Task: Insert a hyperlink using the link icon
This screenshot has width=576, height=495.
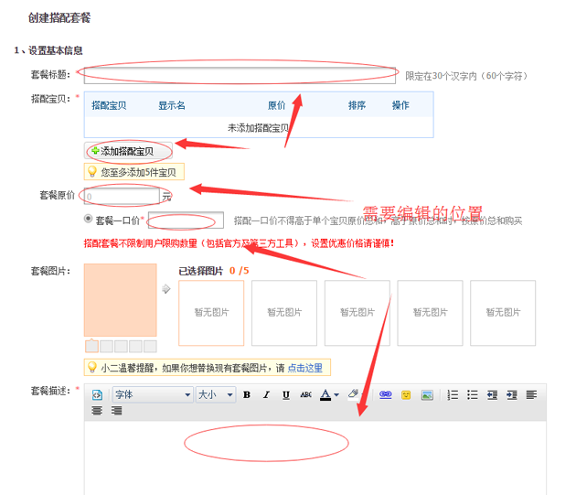Action: (x=385, y=395)
